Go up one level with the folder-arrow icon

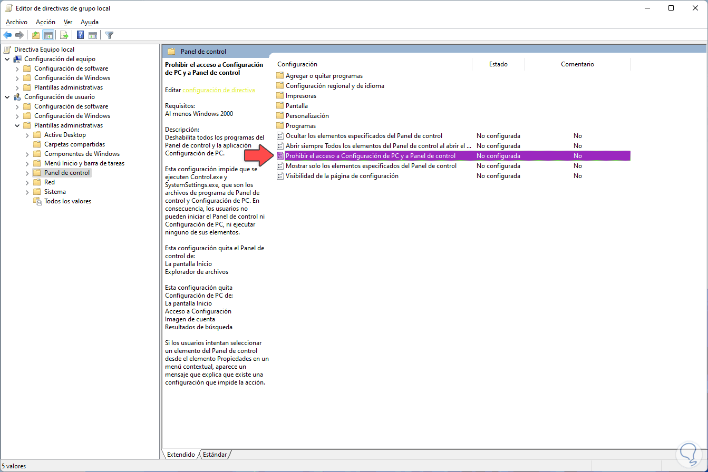pyautogui.click(x=36, y=35)
